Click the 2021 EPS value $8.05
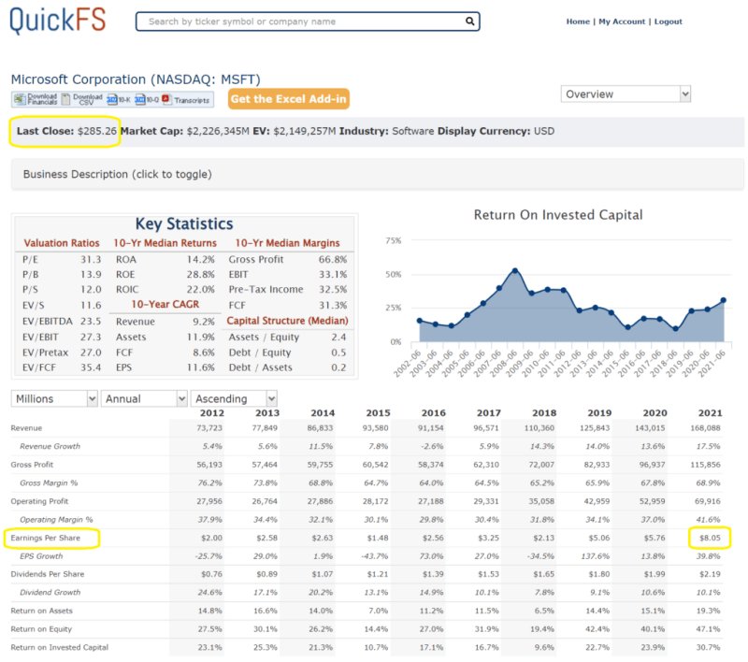 (710, 538)
